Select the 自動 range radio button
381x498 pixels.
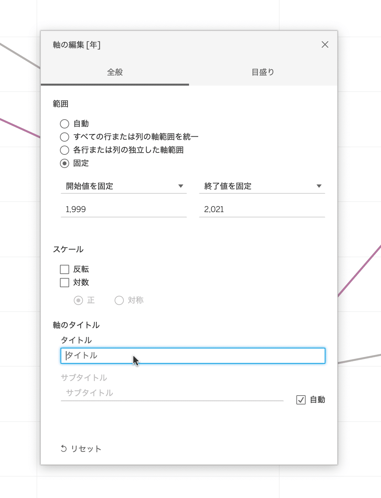(65, 124)
